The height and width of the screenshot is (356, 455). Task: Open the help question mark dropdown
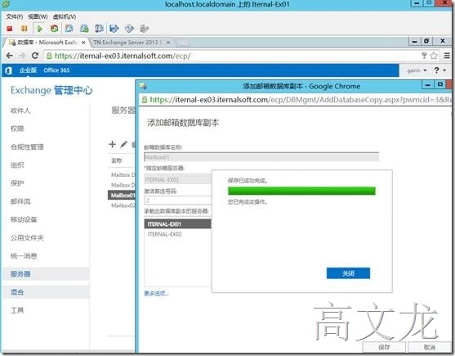click(x=440, y=70)
